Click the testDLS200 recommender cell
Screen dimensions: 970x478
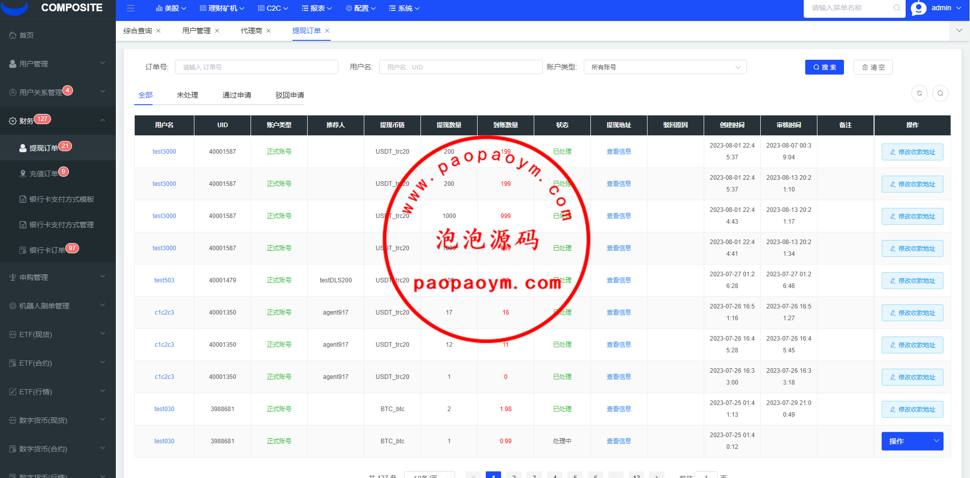pyautogui.click(x=336, y=280)
